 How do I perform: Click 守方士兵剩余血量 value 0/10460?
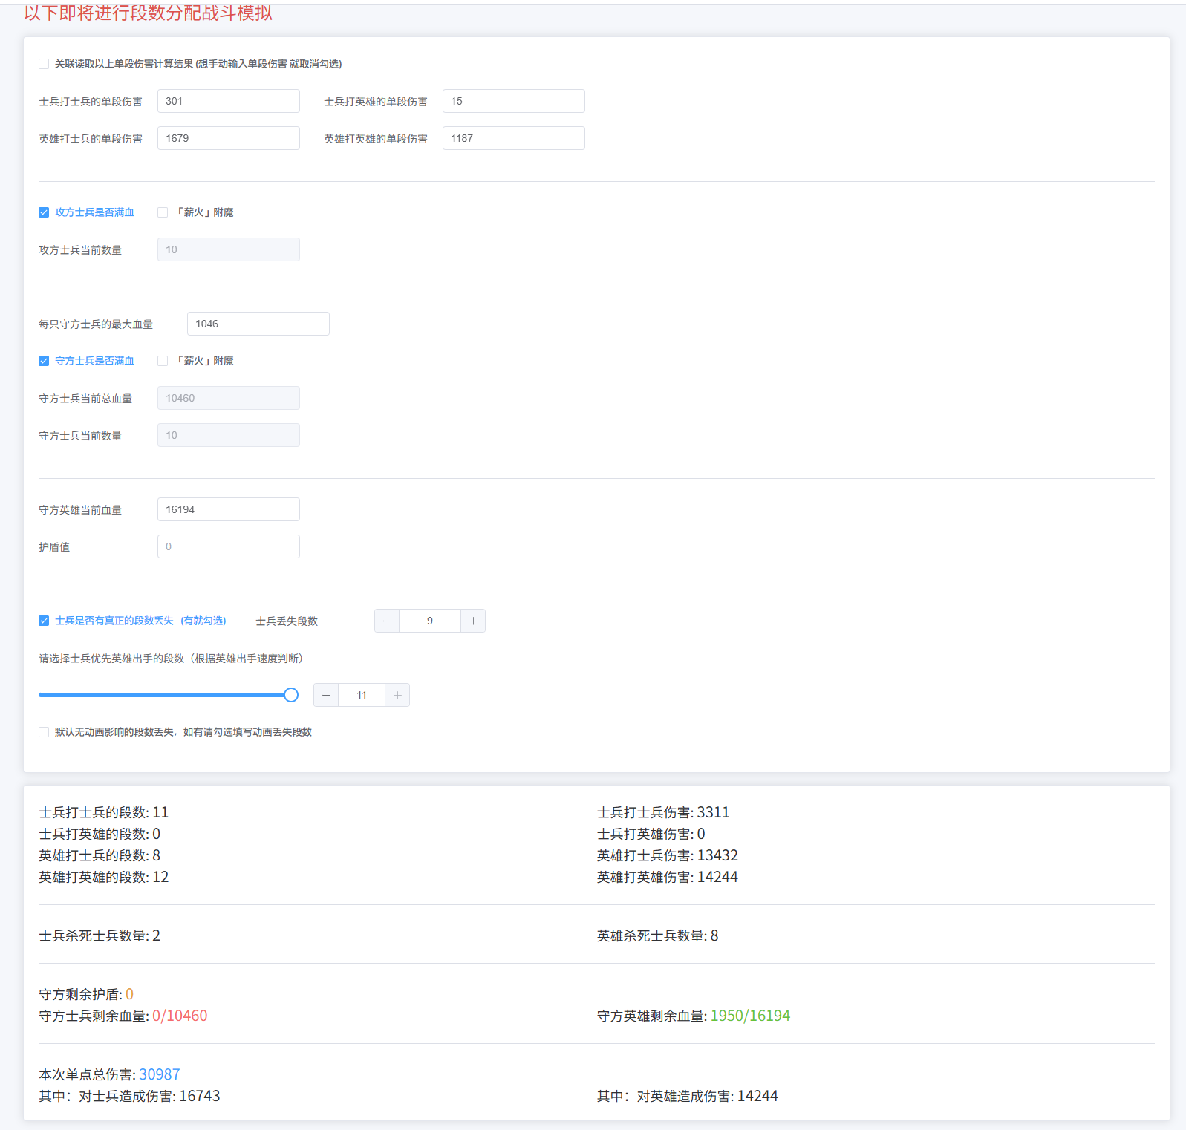(x=180, y=1016)
